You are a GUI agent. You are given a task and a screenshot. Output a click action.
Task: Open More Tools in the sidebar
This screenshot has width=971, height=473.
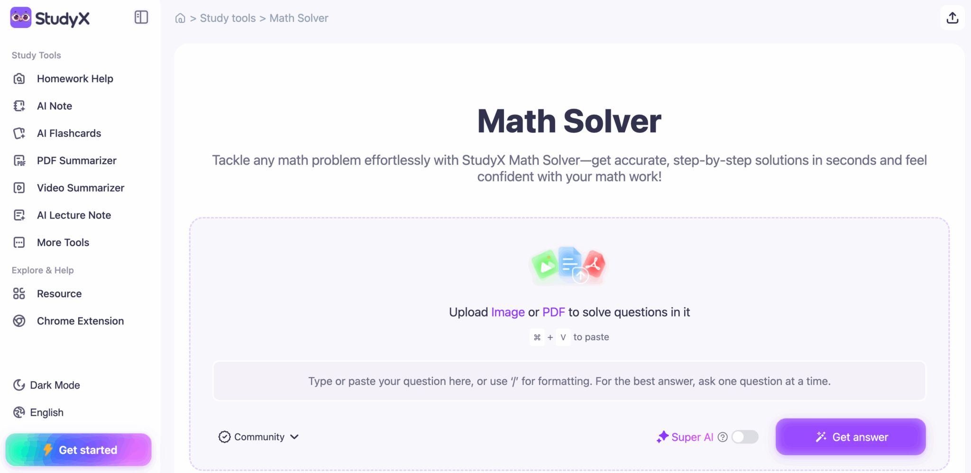(x=63, y=242)
